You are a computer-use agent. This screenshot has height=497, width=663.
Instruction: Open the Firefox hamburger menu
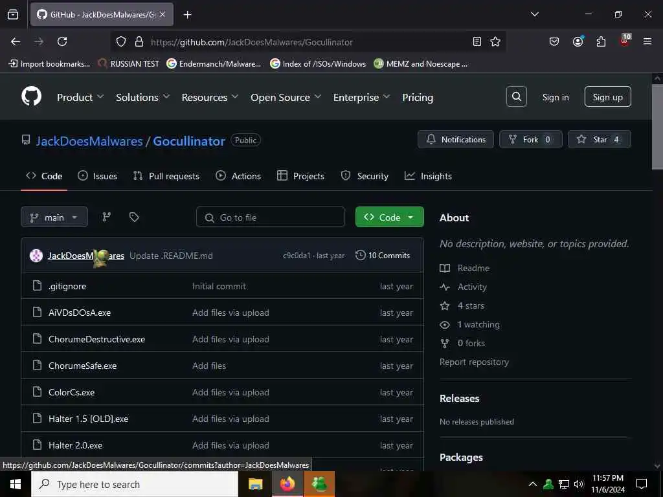click(647, 41)
